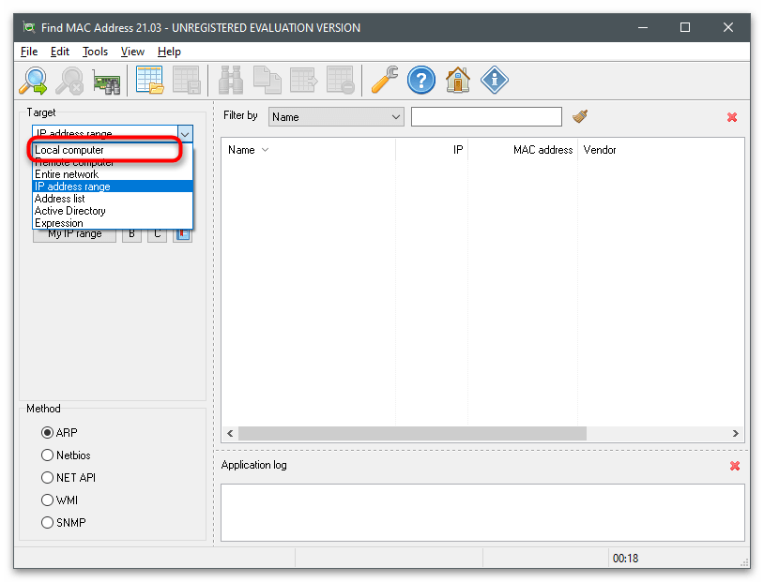The height and width of the screenshot is (582, 764).
Task: Select the WMI method radio button
Action: [x=47, y=500]
